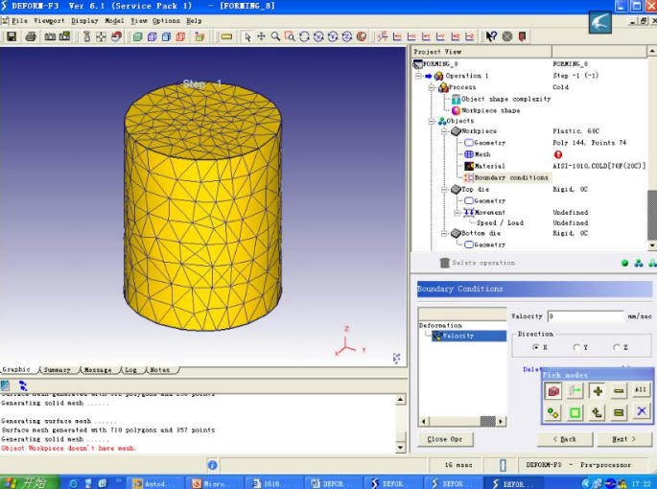The image size is (657, 489).
Task: Click the Save floppy disk icon
Action: 12,36
